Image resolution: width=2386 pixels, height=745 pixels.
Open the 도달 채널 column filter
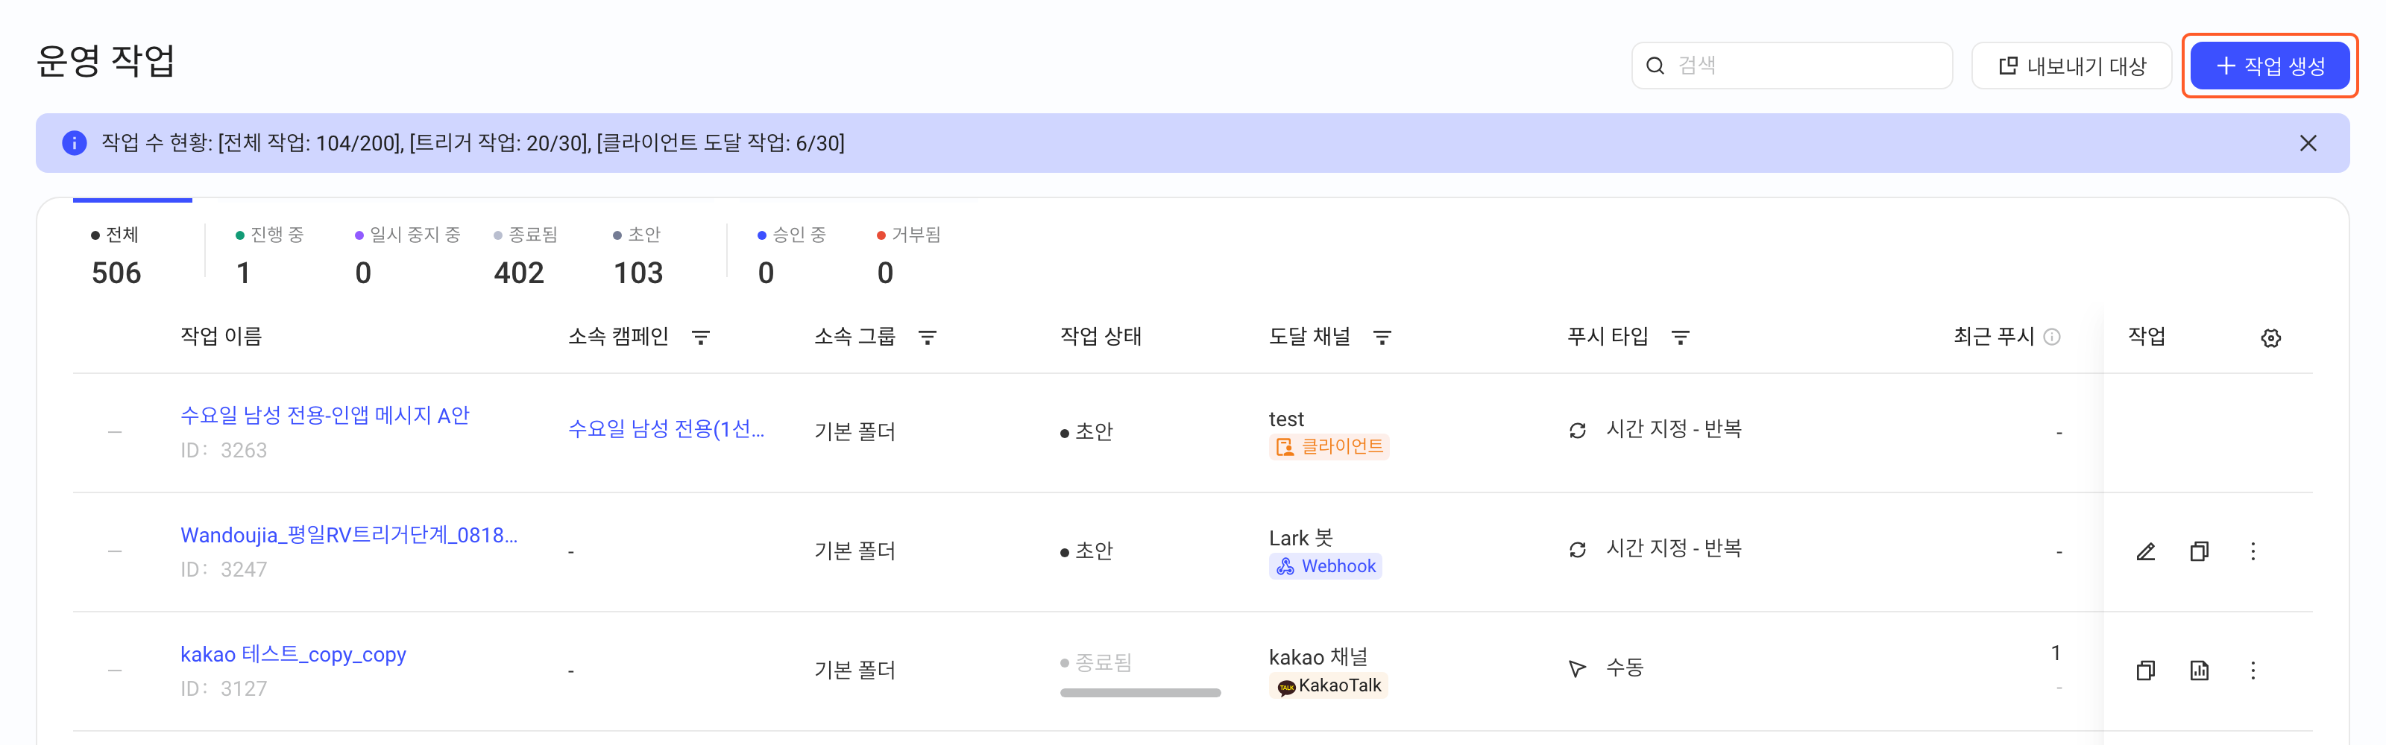coord(1382,337)
